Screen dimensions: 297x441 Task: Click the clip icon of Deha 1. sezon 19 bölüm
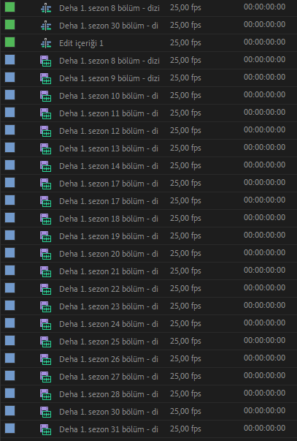tap(45, 236)
